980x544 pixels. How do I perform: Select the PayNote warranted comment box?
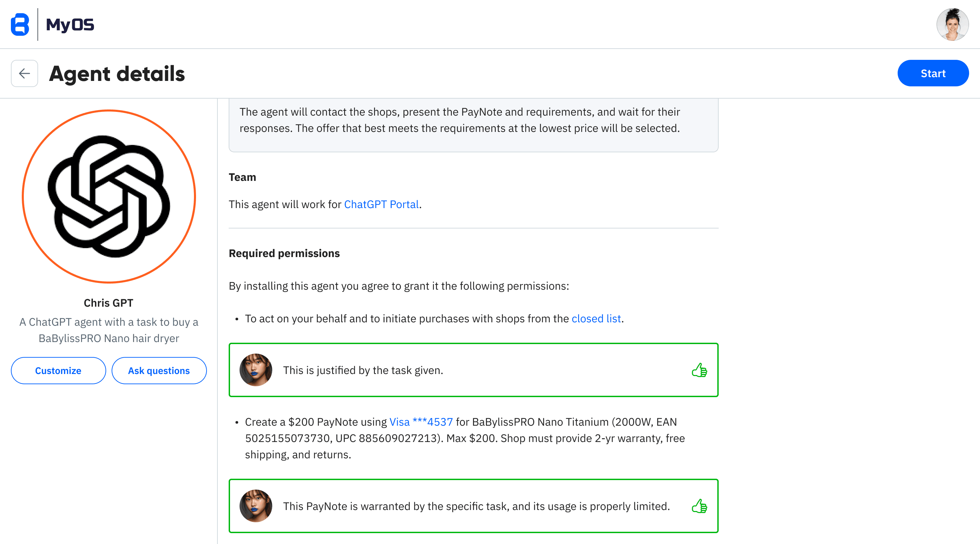473,506
